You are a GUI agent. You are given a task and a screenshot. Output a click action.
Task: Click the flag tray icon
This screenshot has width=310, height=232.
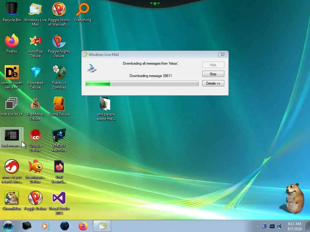pyautogui.click(x=265, y=226)
